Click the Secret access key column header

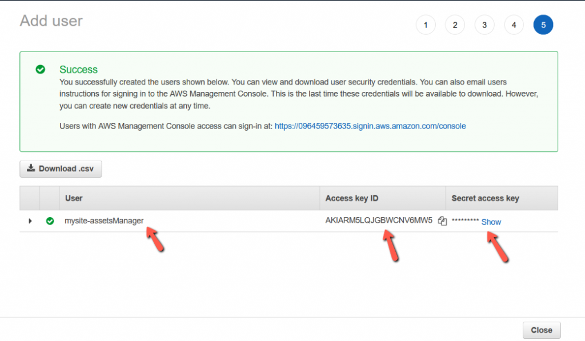point(502,198)
